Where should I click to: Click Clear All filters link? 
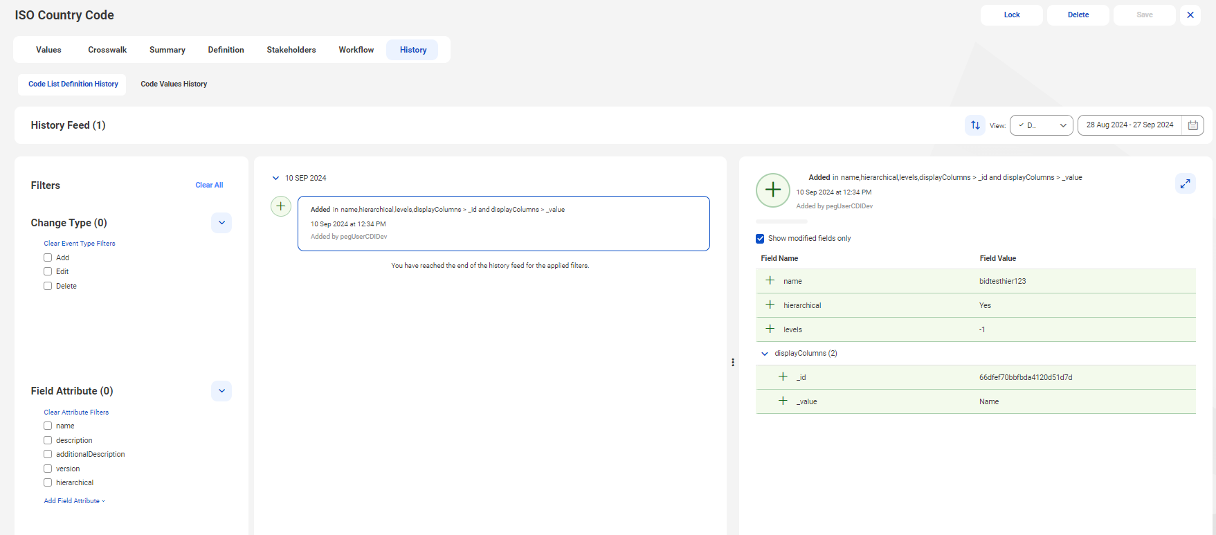209,185
